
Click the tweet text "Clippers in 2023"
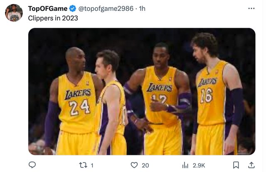53,18
